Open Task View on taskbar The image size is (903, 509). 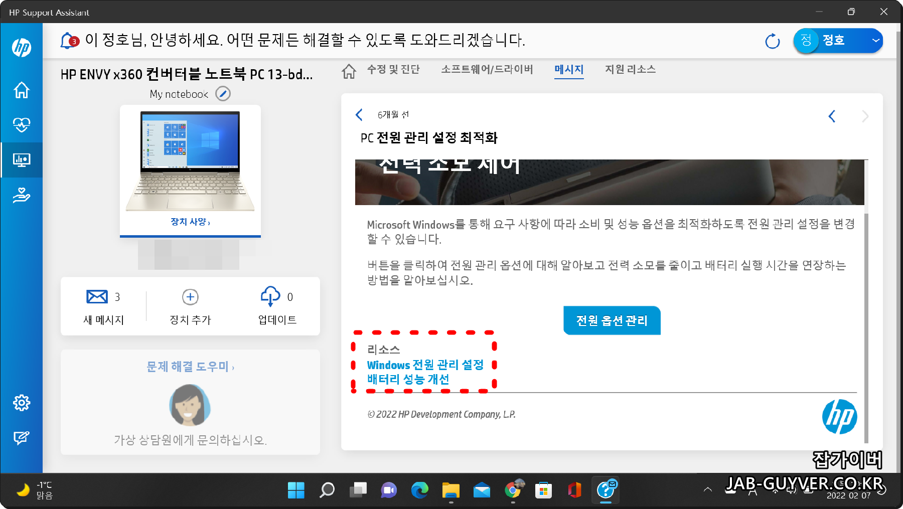click(x=358, y=490)
